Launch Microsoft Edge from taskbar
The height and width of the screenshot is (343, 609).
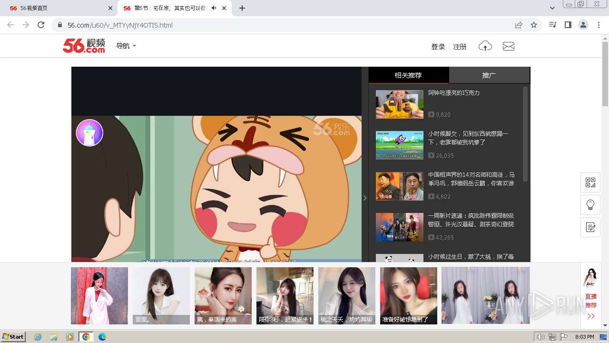tap(102, 337)
